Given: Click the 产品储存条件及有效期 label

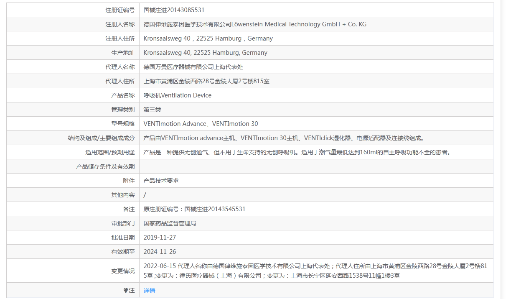Looking at the screenshot, I should 105,166.
